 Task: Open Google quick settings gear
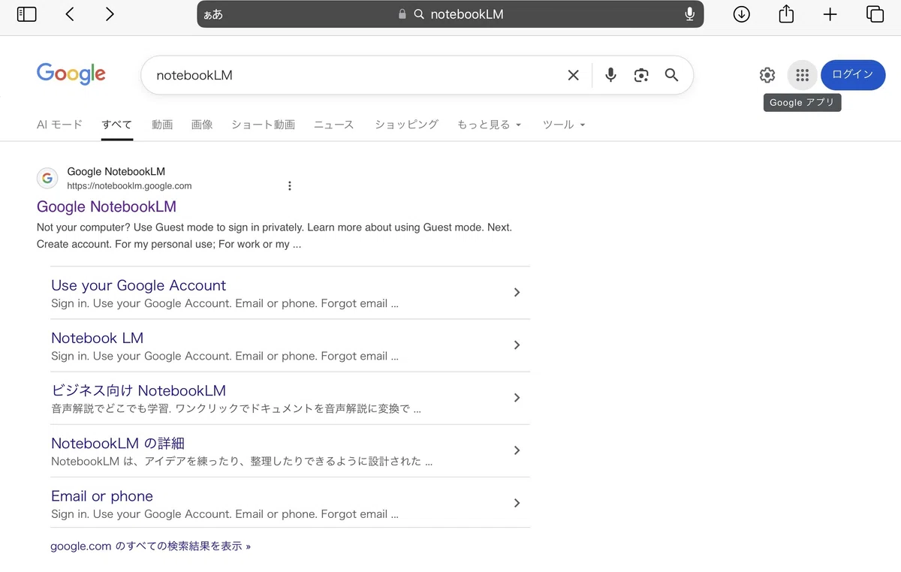pos(767,75)
